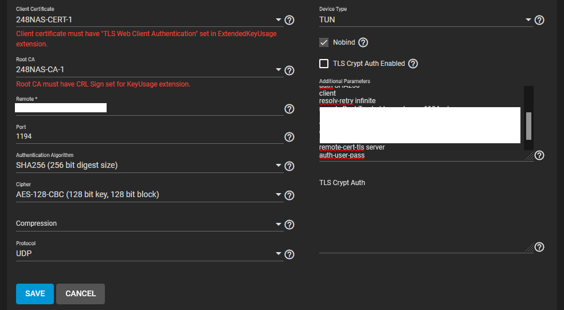The width and height of the screenshot is (564, 310).
Task: Open help for Root CA field
Action: pos(289,70)
